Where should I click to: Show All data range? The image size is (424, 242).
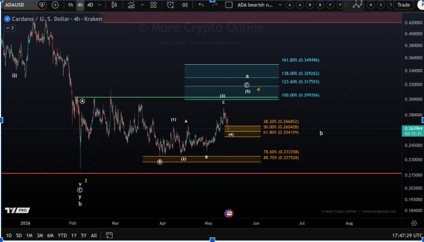[94, 236]
